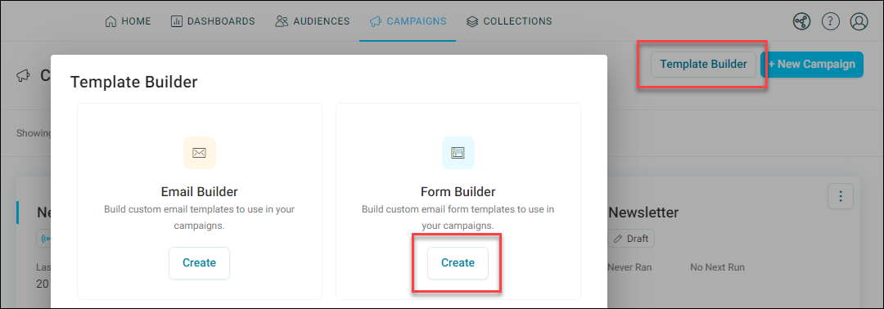Screen dimensions: 884x309
Task: Click the Email Builder envelope icon
Action: [200, 153]
